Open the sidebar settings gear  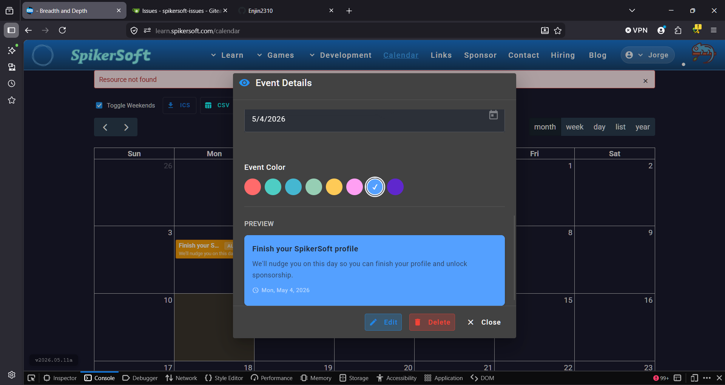tap(12, 374)
